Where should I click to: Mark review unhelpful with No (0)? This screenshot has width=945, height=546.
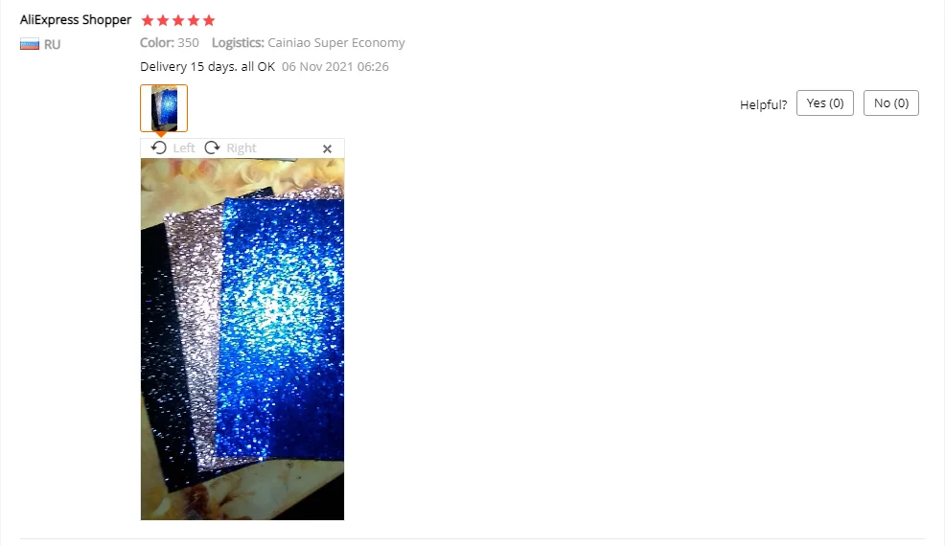(890, 103)
